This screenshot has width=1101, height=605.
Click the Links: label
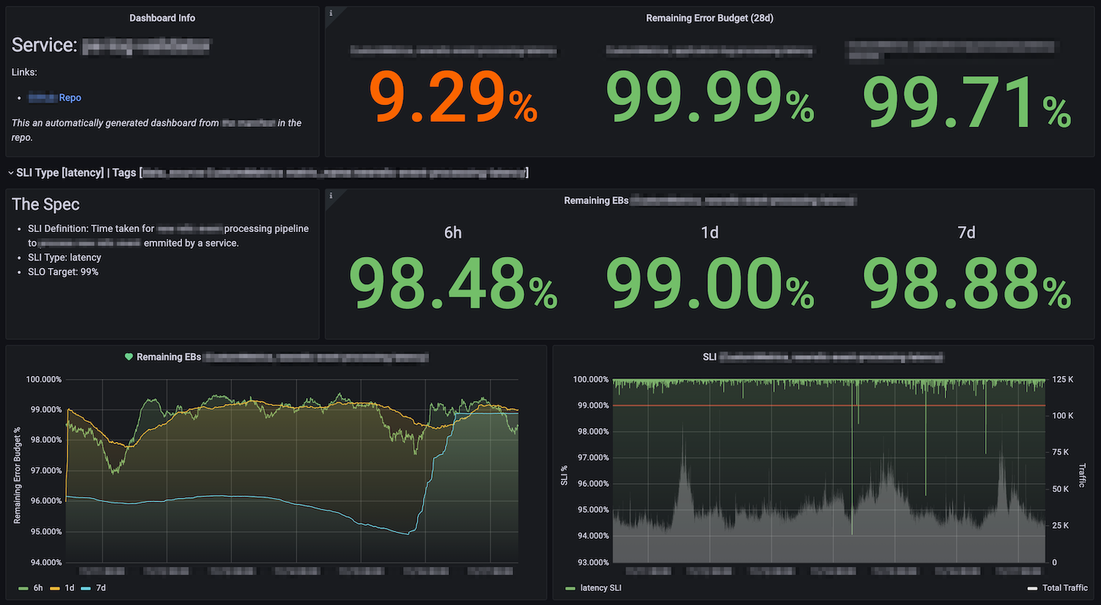(24, 72)
